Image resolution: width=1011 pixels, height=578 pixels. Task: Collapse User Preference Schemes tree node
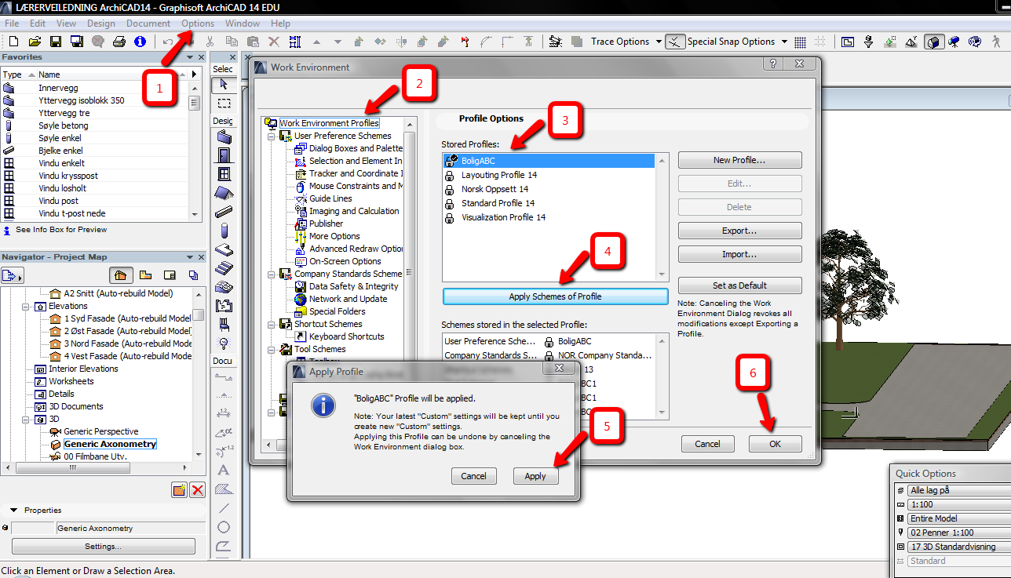coord(272,136)
